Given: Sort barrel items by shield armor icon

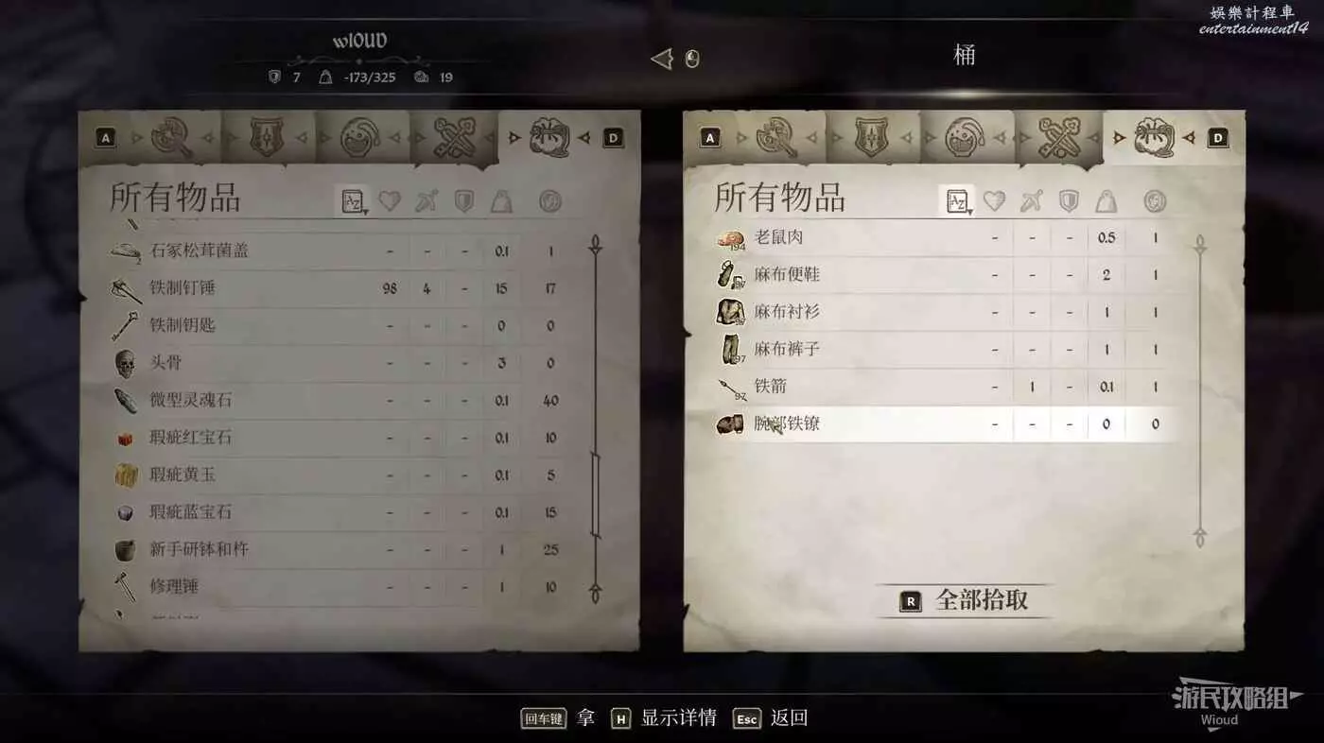Looking at the screenshot, I should [x=1069, y=200].
